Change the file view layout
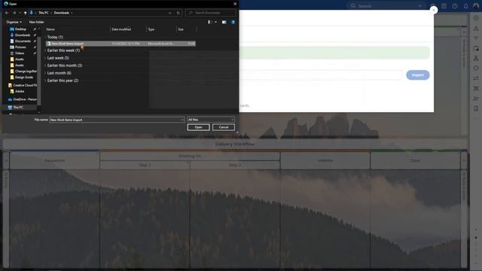The height and width of the screenshot is (271, 482). 209,22
